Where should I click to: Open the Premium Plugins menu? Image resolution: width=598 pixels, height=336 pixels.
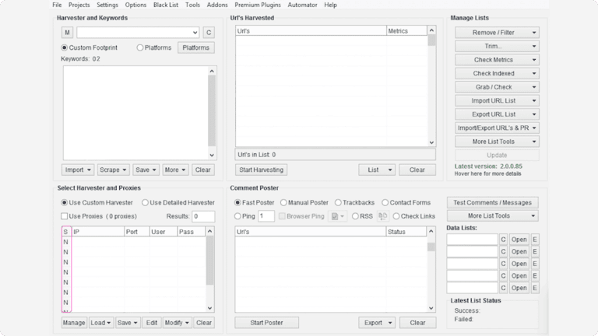tap(258, 5)
